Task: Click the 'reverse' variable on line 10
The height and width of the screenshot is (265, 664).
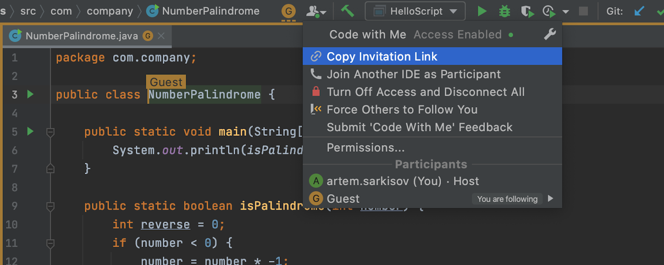Action: (x=165, y=225)
